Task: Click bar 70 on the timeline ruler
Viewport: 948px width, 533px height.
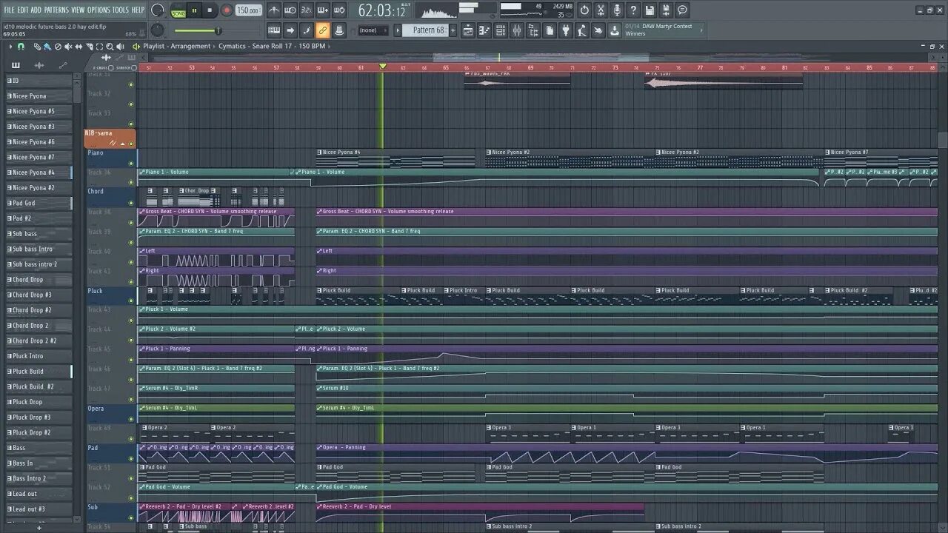Action: tap(552, 67)
